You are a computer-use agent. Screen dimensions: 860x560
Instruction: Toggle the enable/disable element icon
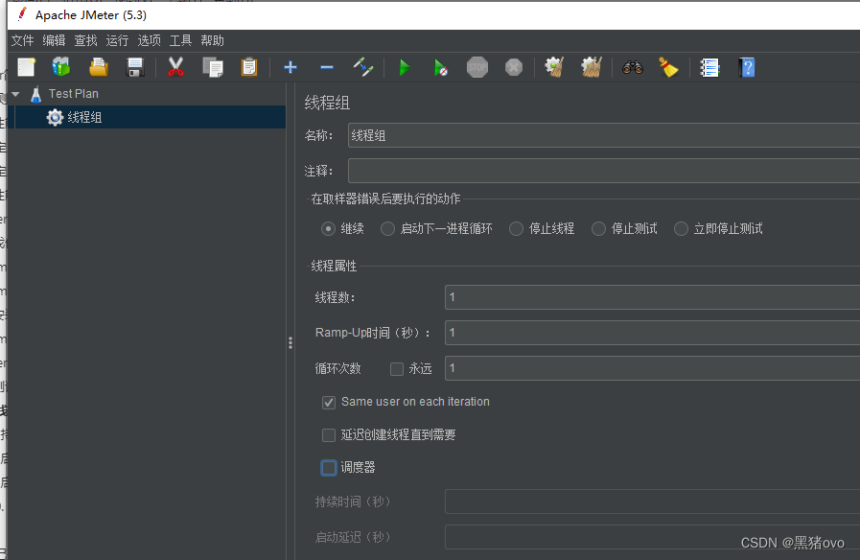363,67
